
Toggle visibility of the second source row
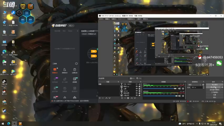click(x=137, y=87)
